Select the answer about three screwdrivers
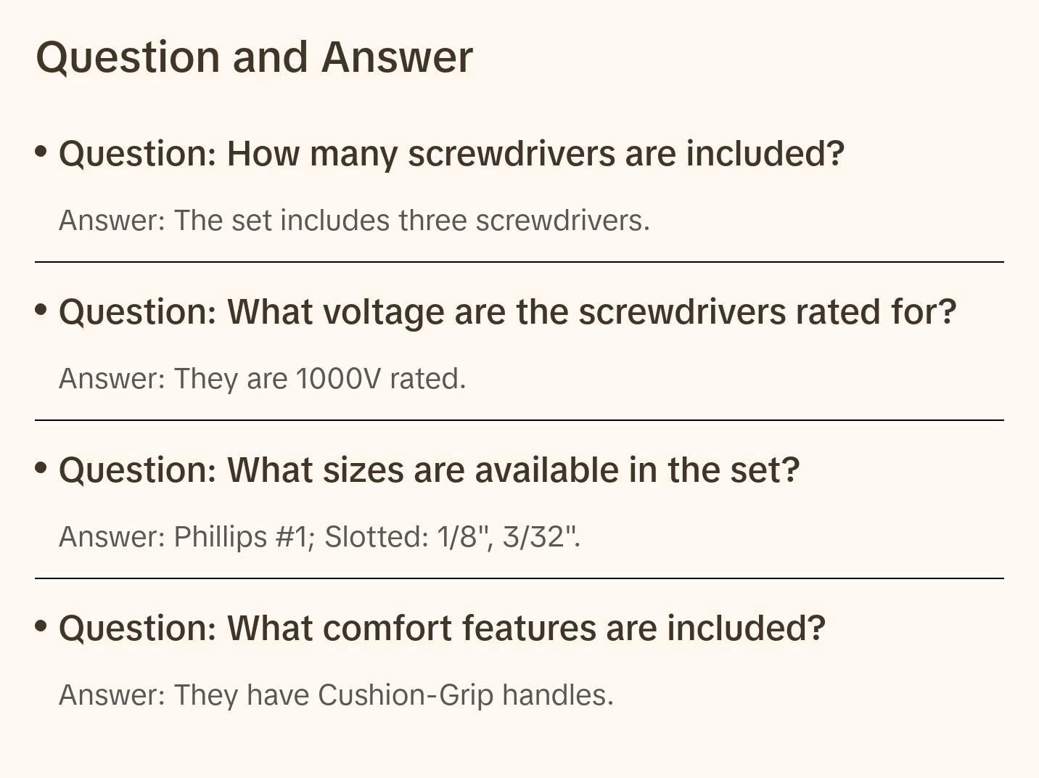This screenshot has width=1039, height=778. 354,221
